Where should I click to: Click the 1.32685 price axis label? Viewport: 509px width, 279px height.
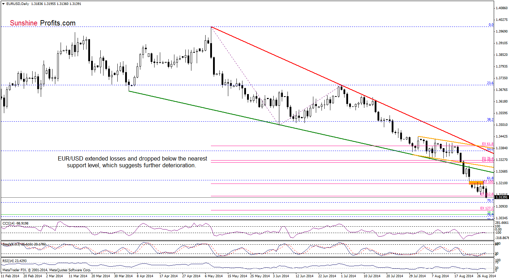point(502,172)
